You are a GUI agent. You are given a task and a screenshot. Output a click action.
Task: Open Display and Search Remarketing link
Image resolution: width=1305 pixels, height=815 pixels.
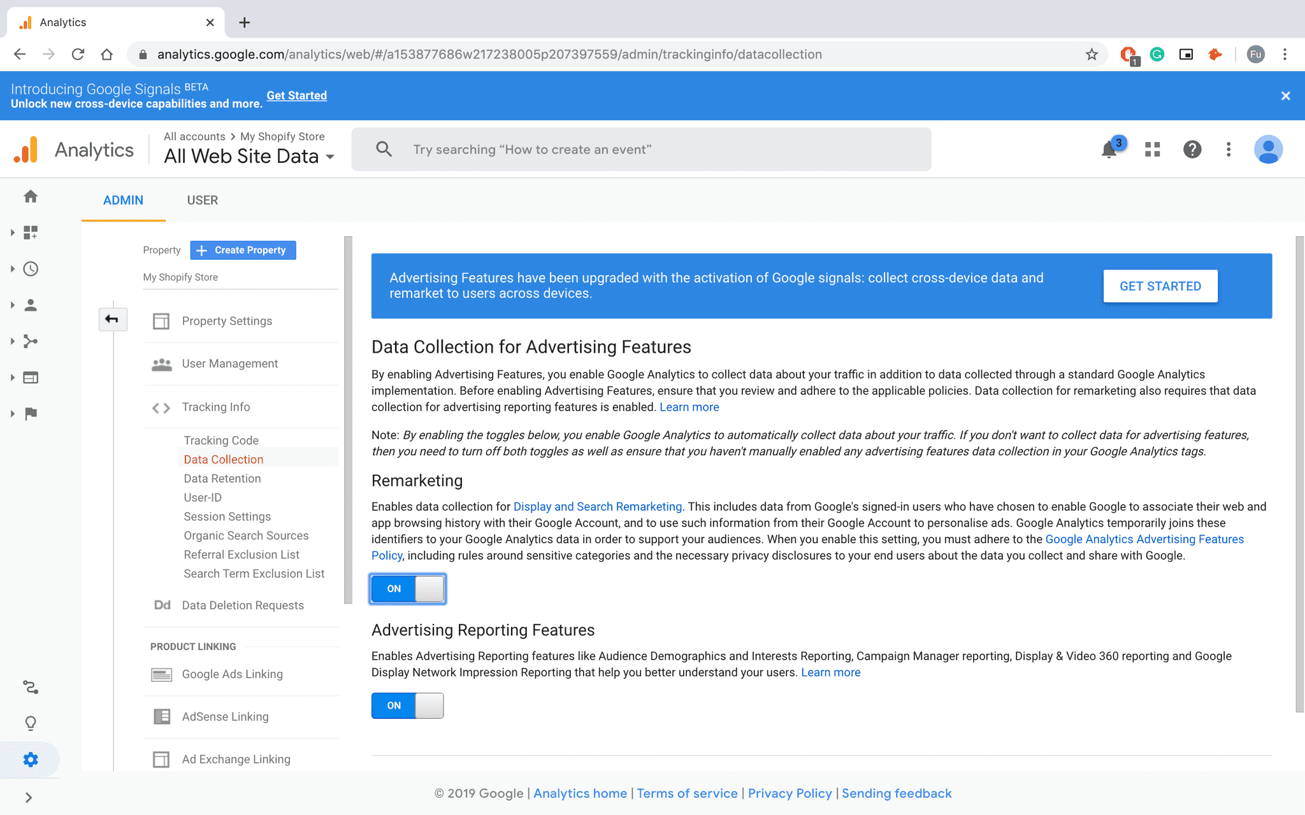coord(598,506)
